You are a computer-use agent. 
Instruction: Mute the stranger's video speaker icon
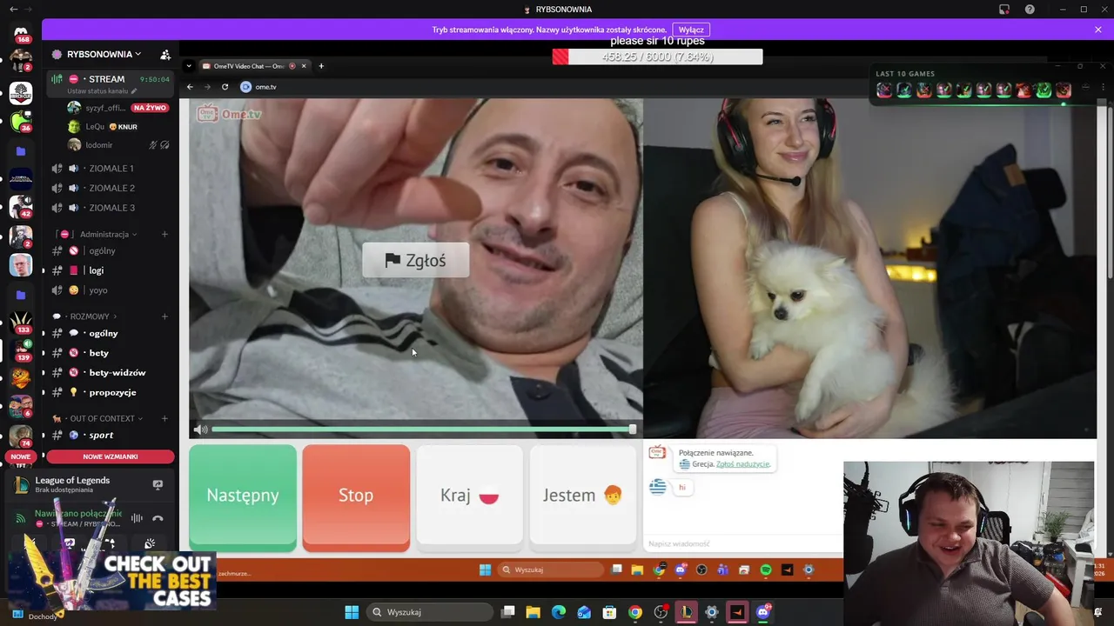point(200,430)
